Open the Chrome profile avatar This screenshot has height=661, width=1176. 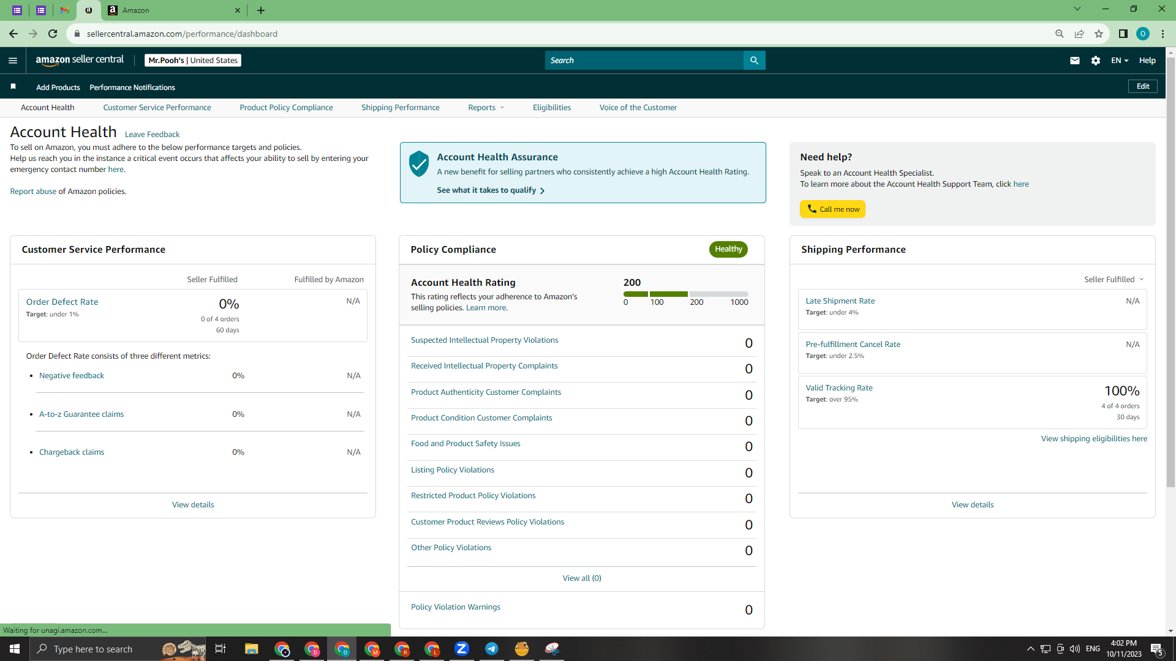(1142, 34)
